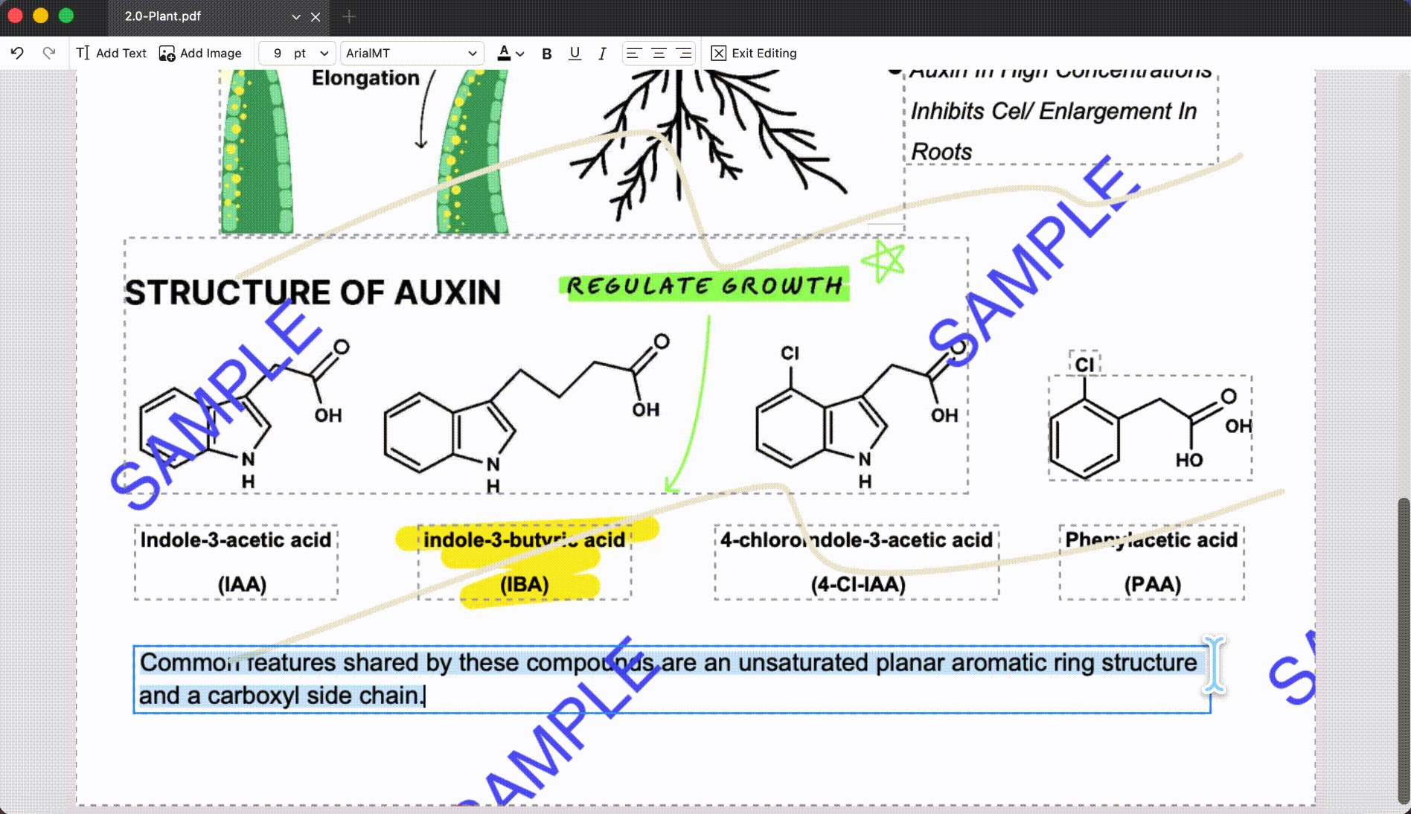Click the Undo arrow icon
Viewport: 1411px width, 814px height.
coord(17,53)
